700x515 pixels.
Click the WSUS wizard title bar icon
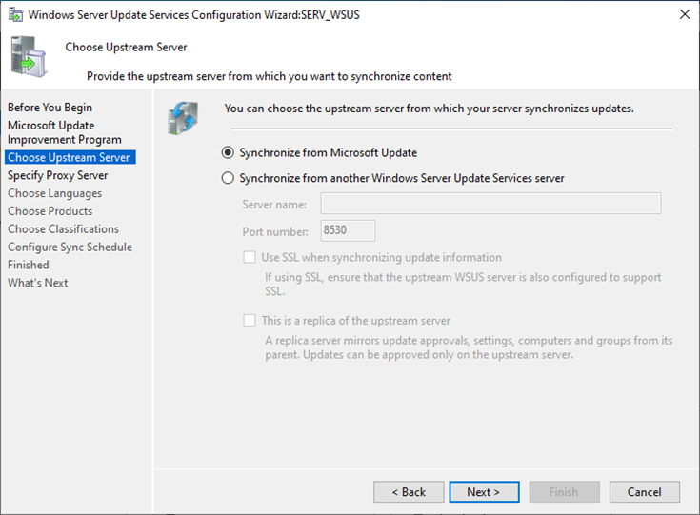[15, 14]
